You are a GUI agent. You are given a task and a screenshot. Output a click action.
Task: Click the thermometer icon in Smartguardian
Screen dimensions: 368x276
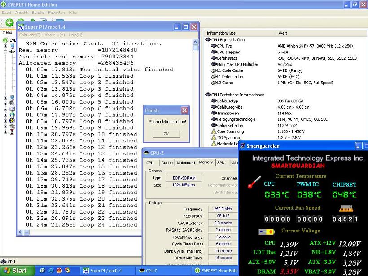coord(254,182)
